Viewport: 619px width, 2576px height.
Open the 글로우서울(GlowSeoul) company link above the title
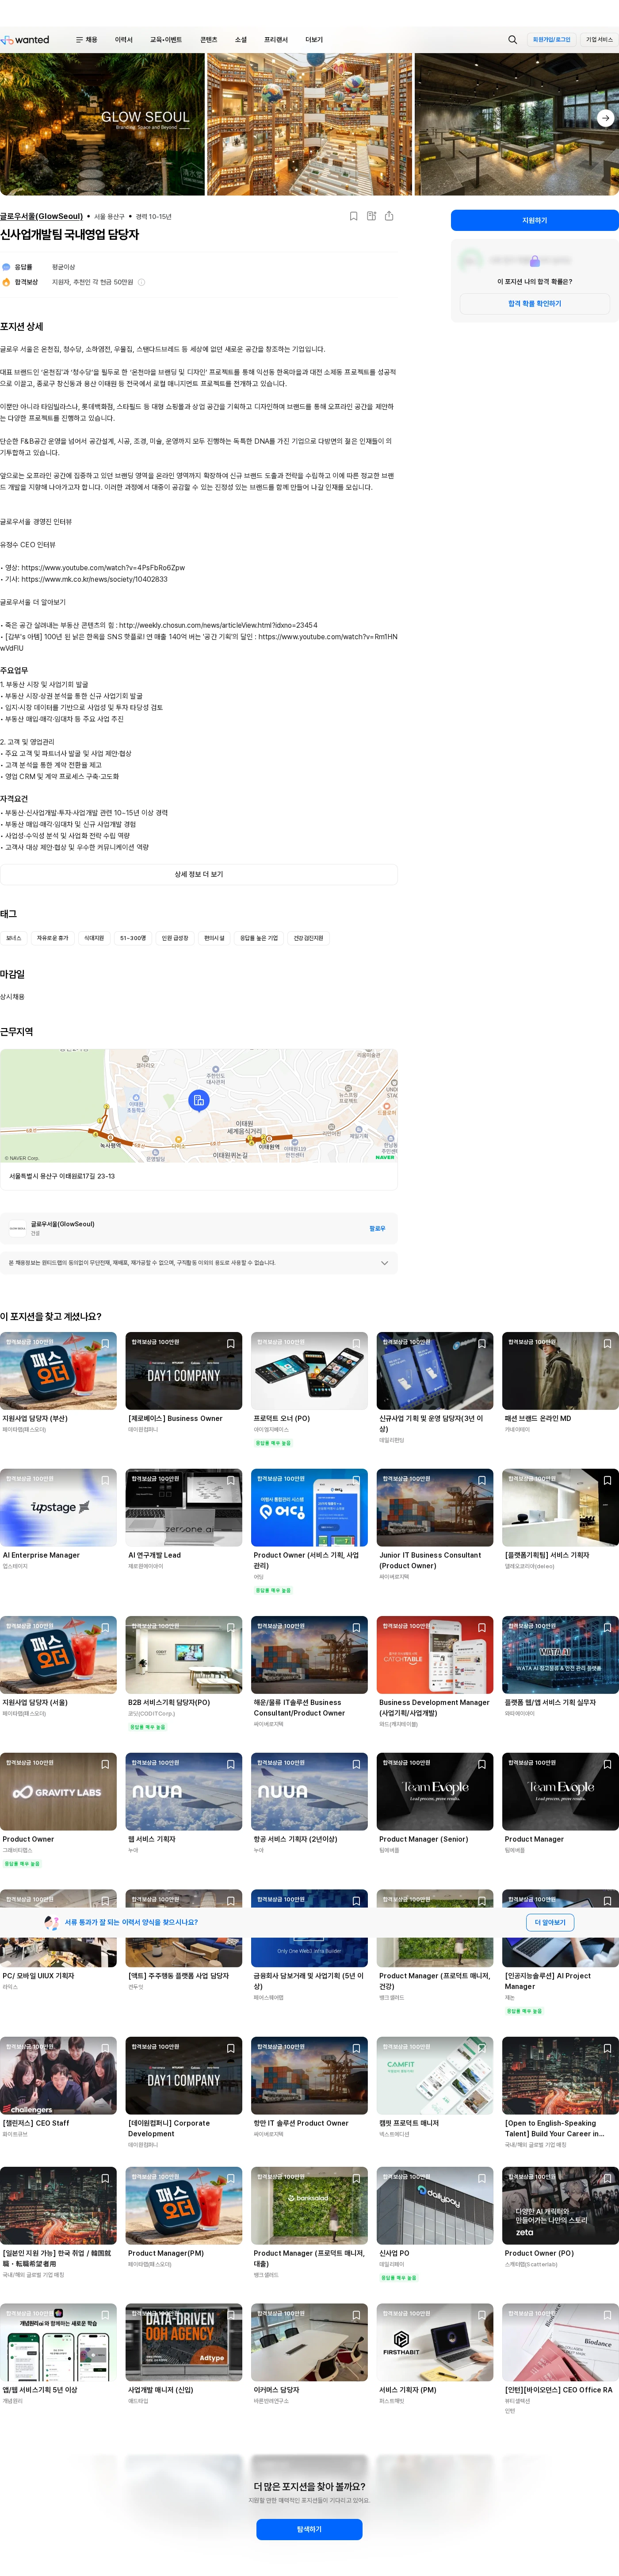point(42,216)
